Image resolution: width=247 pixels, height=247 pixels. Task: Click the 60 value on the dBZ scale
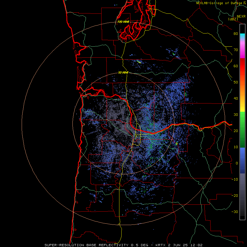pos(236,66)
